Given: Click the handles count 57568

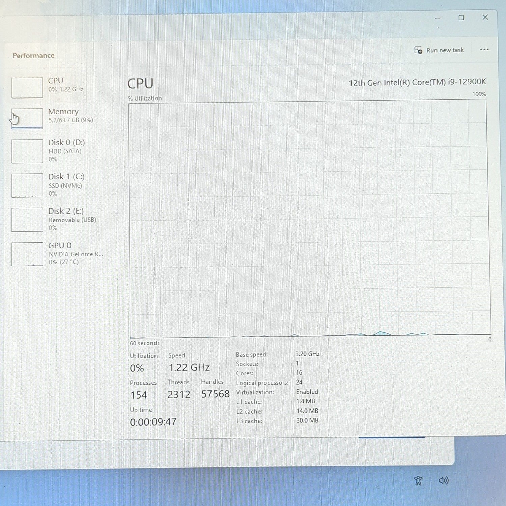Looking at the screenshot, I should point(215,394).
